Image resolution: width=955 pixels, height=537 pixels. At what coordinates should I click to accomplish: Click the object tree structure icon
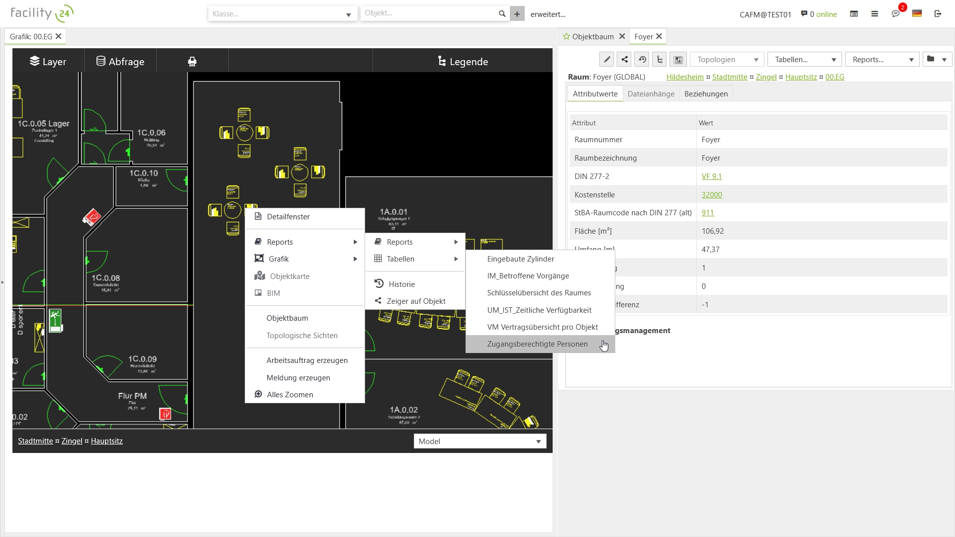[x=660, y=60]
